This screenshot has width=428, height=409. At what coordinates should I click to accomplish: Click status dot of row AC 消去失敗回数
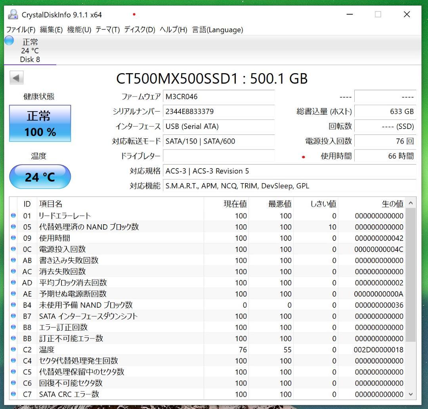13,271
